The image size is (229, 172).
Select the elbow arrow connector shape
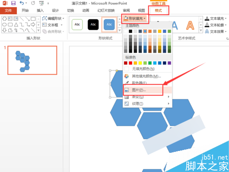tap(27, 25)
